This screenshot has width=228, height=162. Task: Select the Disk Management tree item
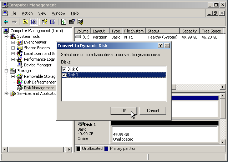point(39,88)
